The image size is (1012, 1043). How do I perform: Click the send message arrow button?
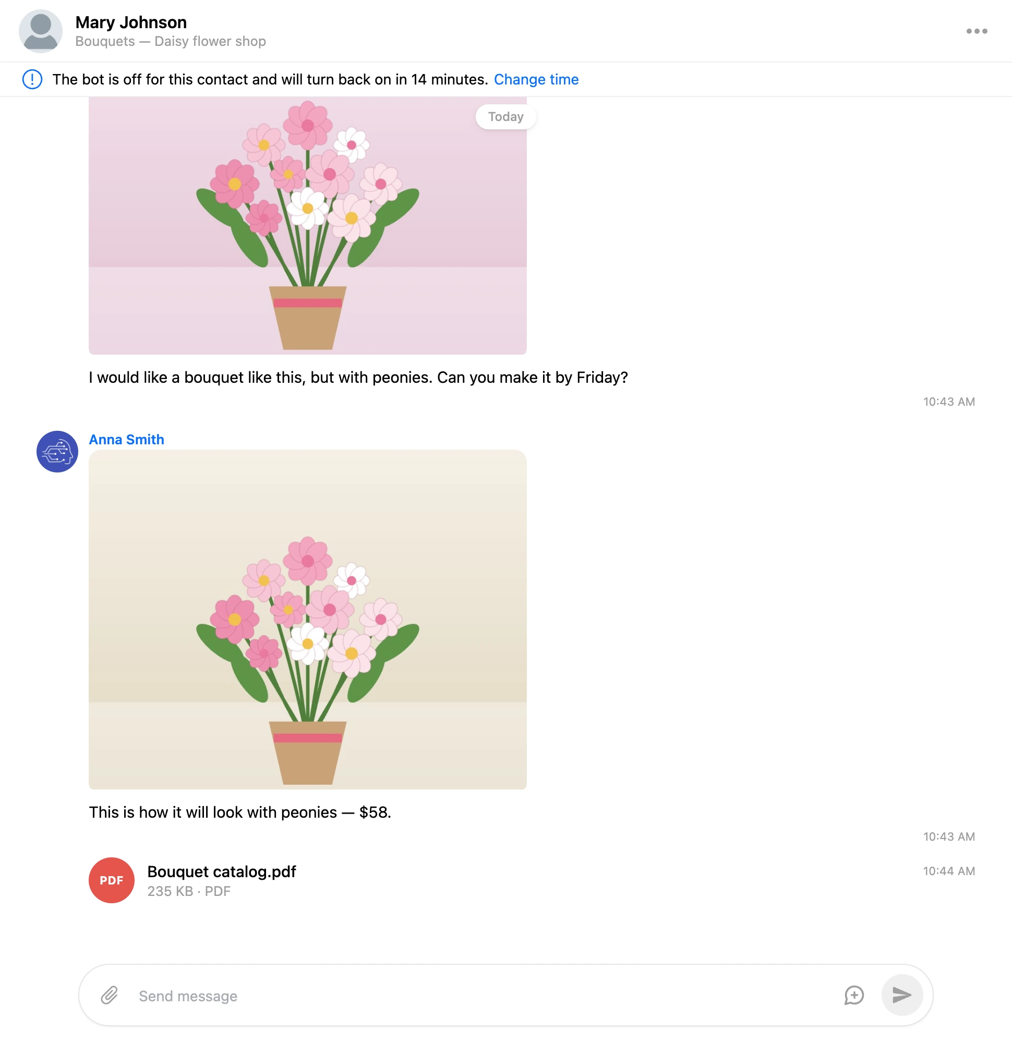pos(902,995)
